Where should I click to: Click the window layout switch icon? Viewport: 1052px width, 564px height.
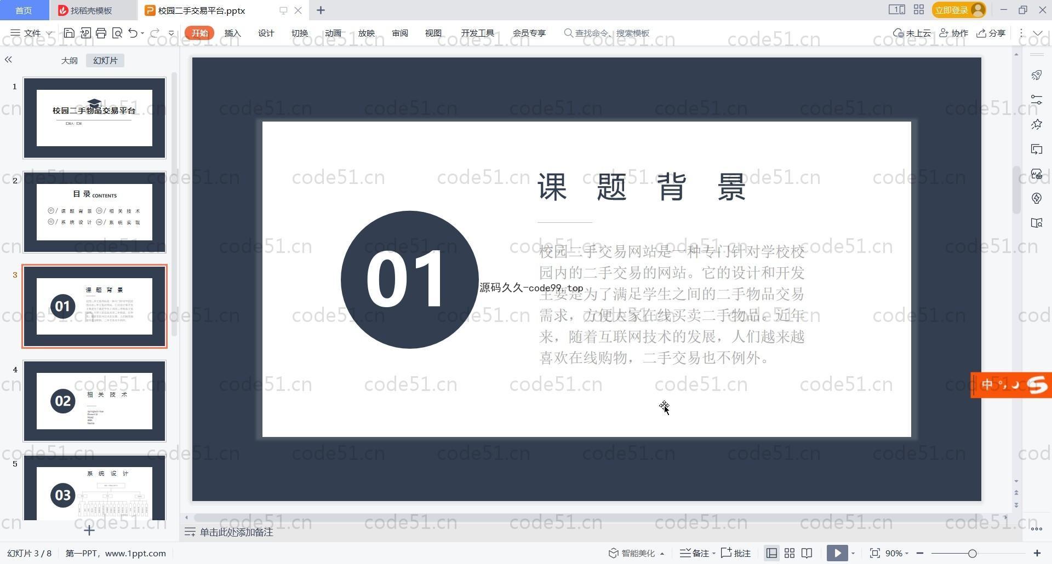(896, 9)
